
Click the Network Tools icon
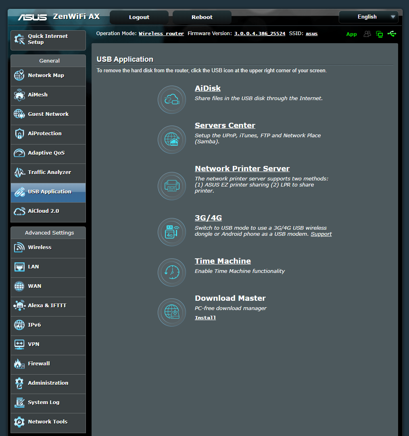(x=19, y=422)
